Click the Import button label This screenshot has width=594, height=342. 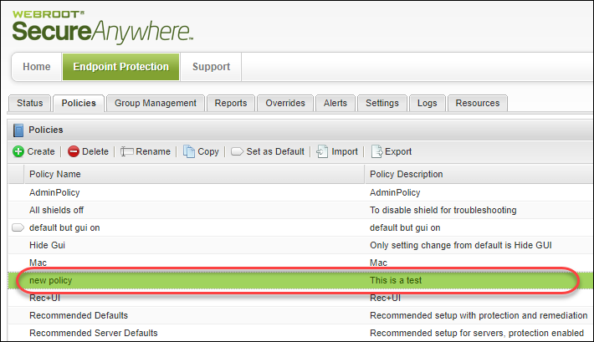[x=345, y=151]
